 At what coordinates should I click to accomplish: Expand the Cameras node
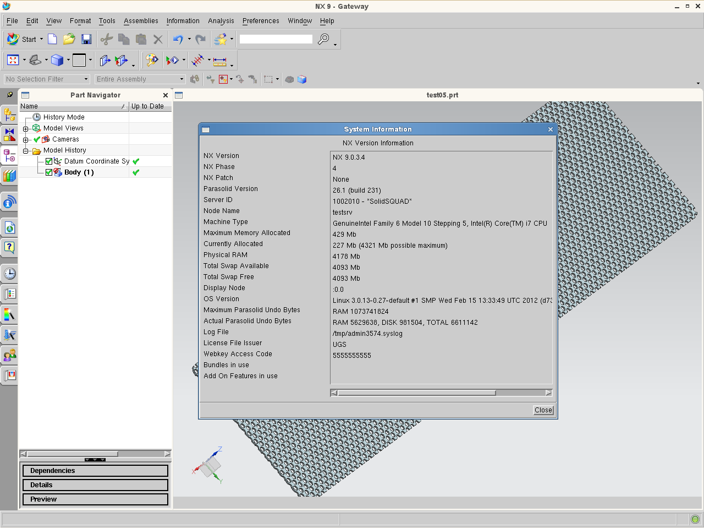25,140
